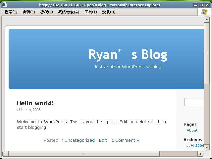The width and height of the screenshot is (212, 159).
Task: Click the post date 八月 4th, 2006
Action: [29, 110]
